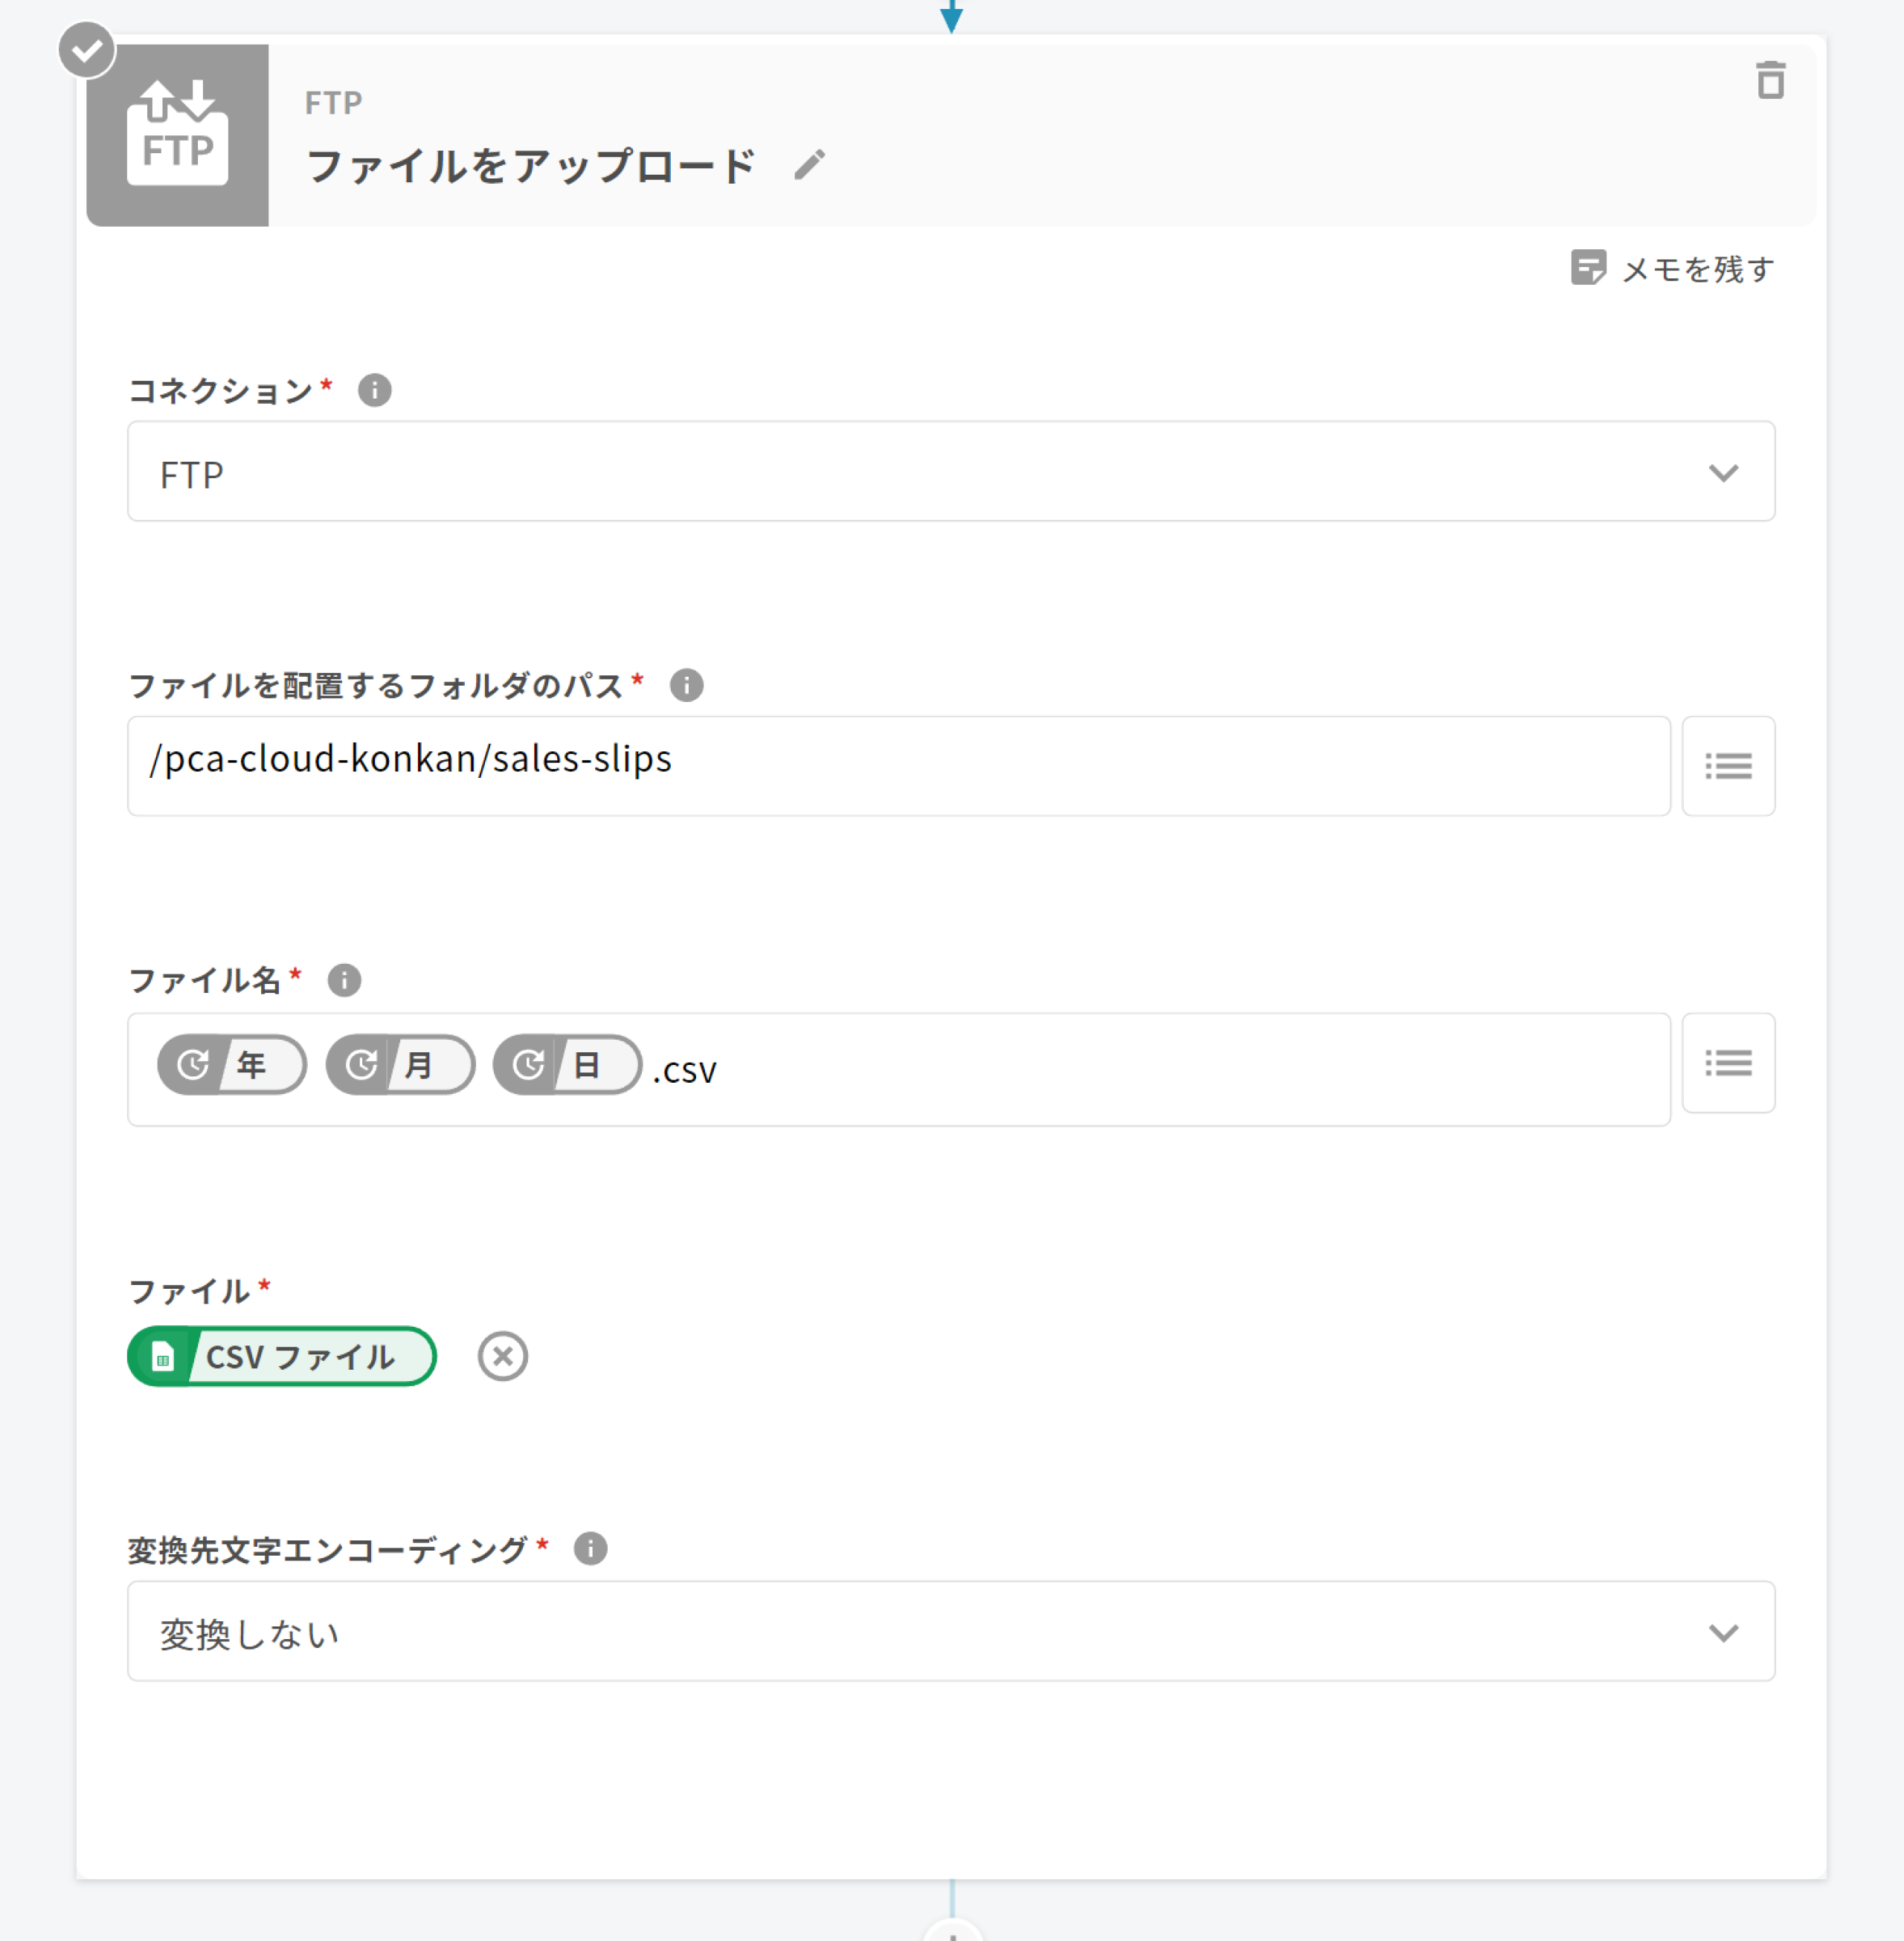
Task: Open the コネクション FTP dropdown
Action: pos(950,472)
